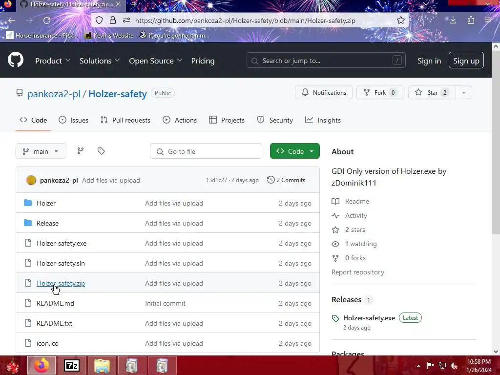Open the Holzer-safety.exe file

(62, 243)
